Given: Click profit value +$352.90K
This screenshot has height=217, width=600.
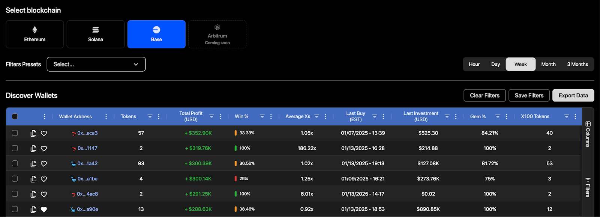Looking at the screenshot, I should (x=198, y=133).
